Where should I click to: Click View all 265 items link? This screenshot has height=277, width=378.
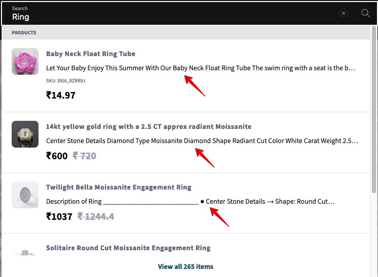pos(185,266)
